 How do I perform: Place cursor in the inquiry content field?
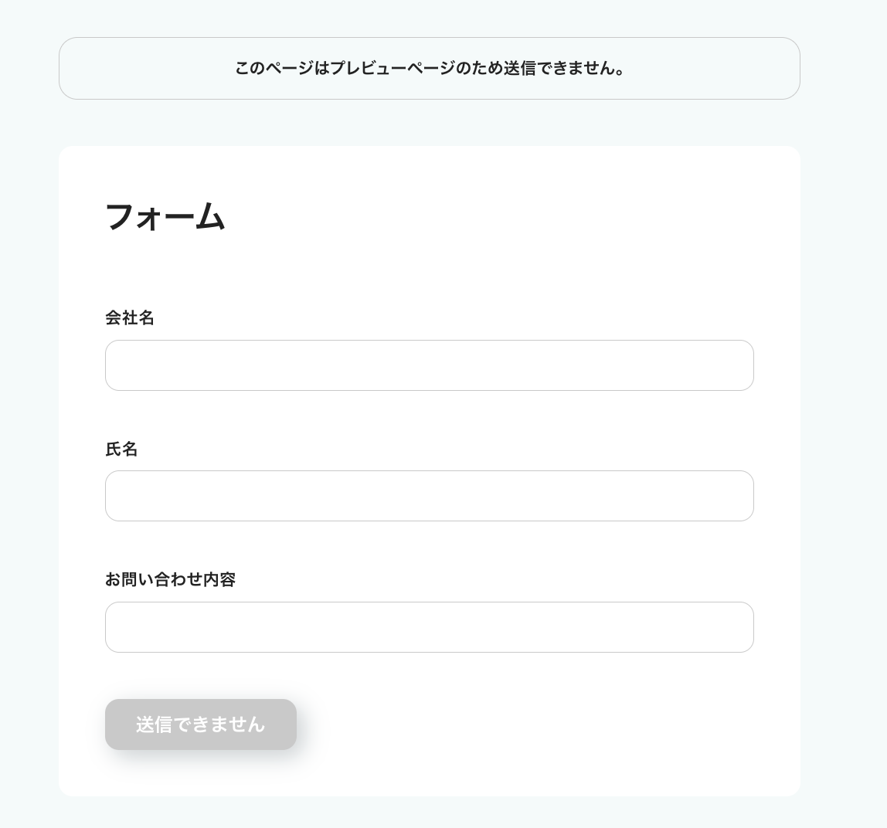click(x=429, y=627)
